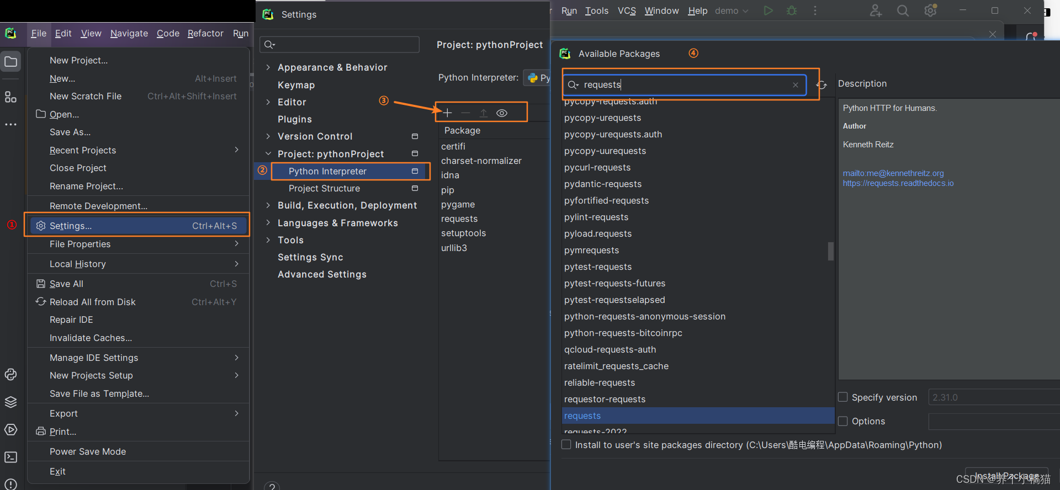Click the mailto kennethreitz link
The image size is (1060, 490).
[x=893, y=173]
